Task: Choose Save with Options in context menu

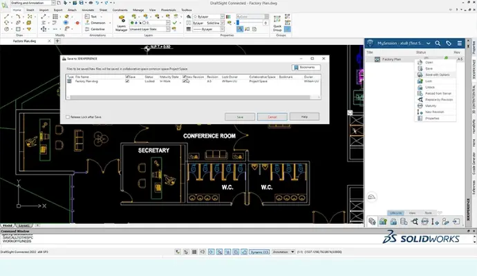Action: [x=435, y=75]
